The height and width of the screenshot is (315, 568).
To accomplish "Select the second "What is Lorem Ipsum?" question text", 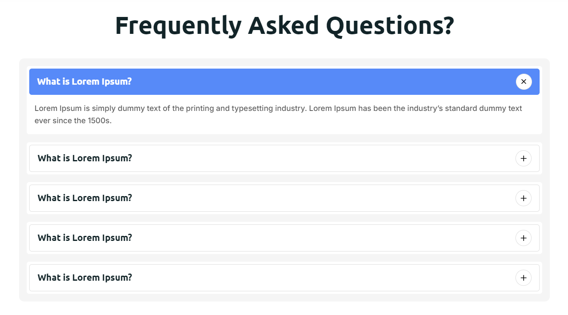I will pos(85,158).
